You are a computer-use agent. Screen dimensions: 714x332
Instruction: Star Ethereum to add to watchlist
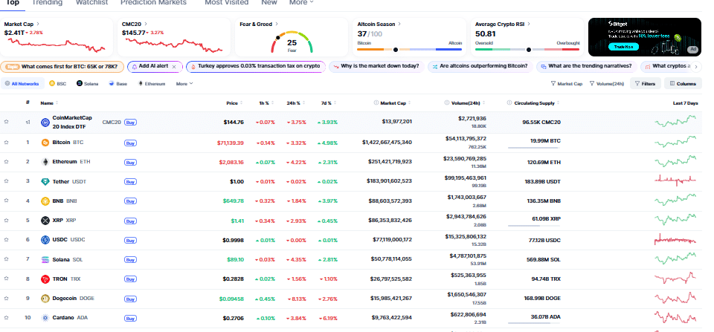(x=7, y=162)
